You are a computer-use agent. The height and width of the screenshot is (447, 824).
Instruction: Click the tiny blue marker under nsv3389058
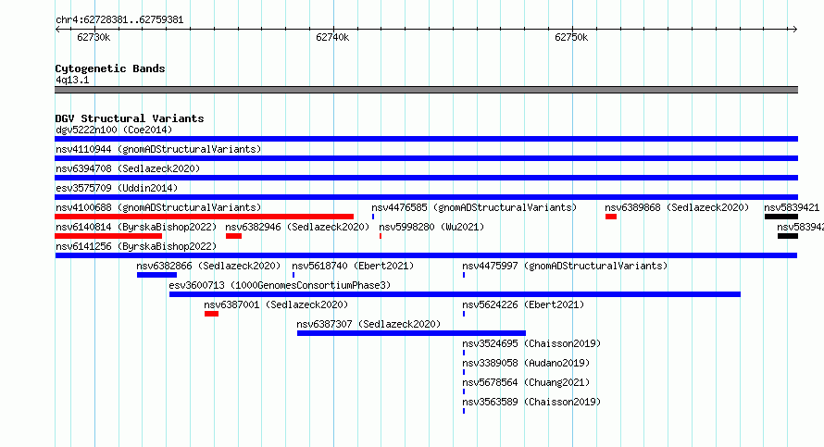click(x=464, y=372)
